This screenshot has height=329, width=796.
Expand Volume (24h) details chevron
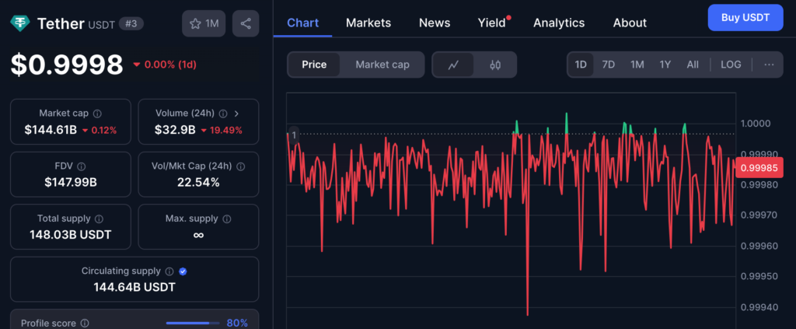(236, 114)
